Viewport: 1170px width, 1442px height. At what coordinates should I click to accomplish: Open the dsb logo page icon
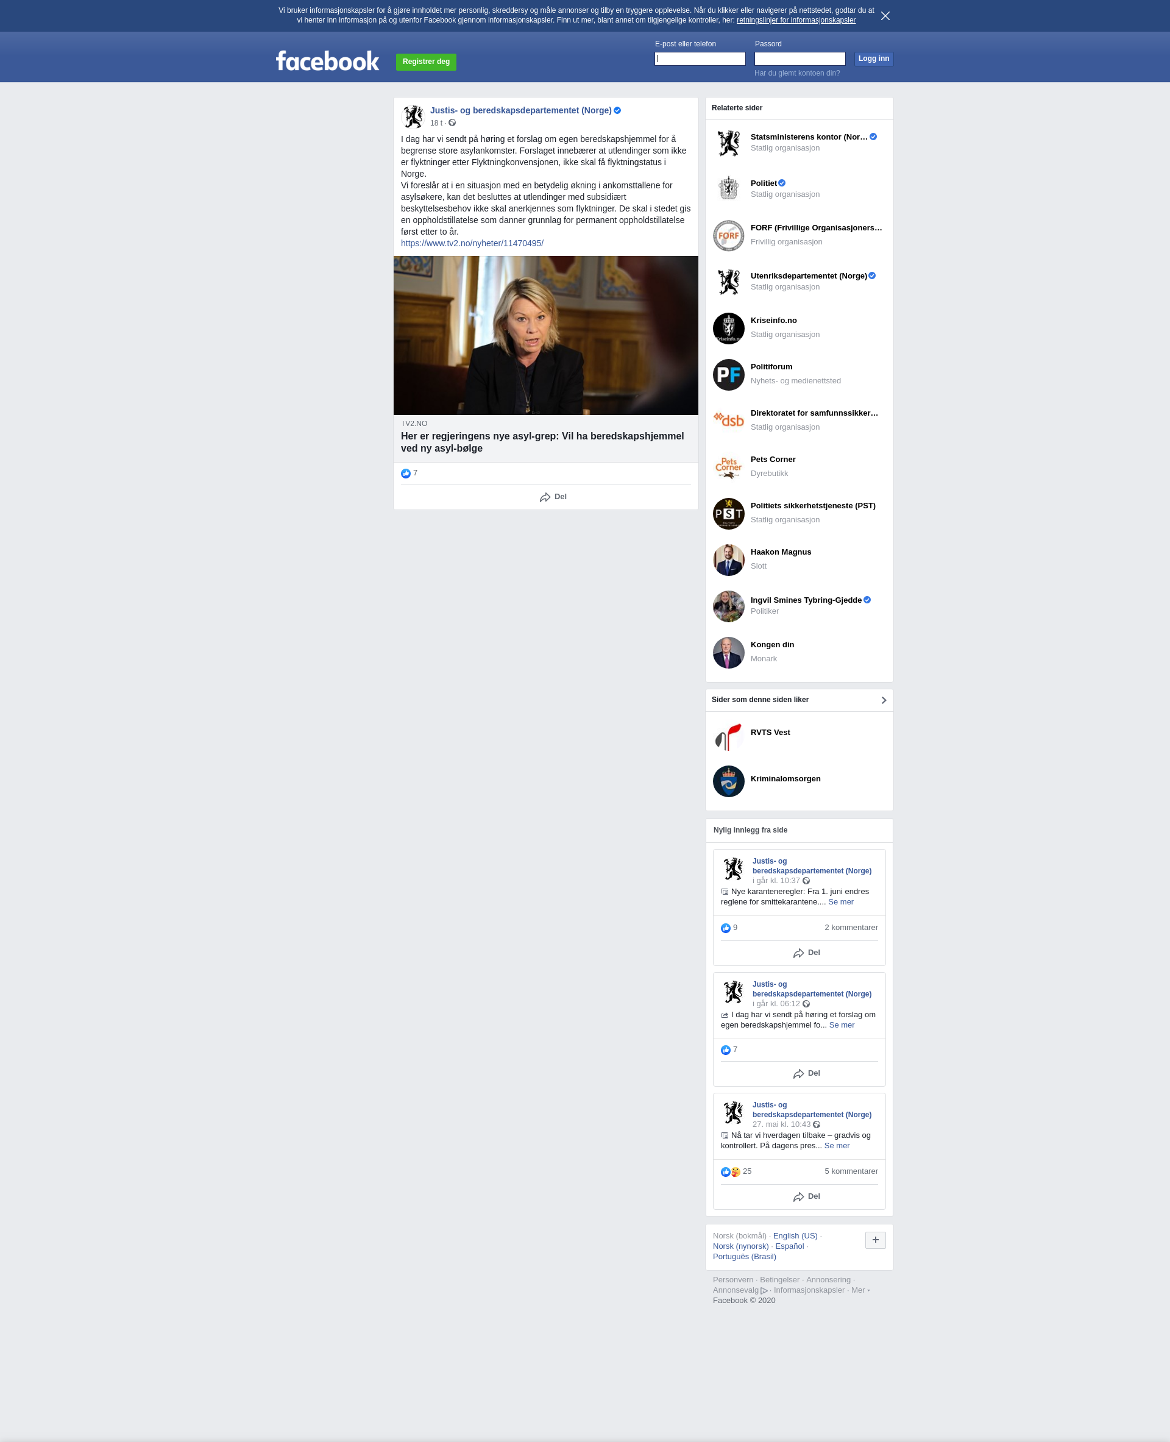click(729, 420)
